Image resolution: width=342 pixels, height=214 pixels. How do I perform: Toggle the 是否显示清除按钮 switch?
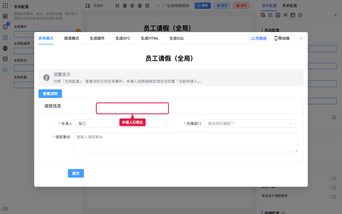[333, 197]
